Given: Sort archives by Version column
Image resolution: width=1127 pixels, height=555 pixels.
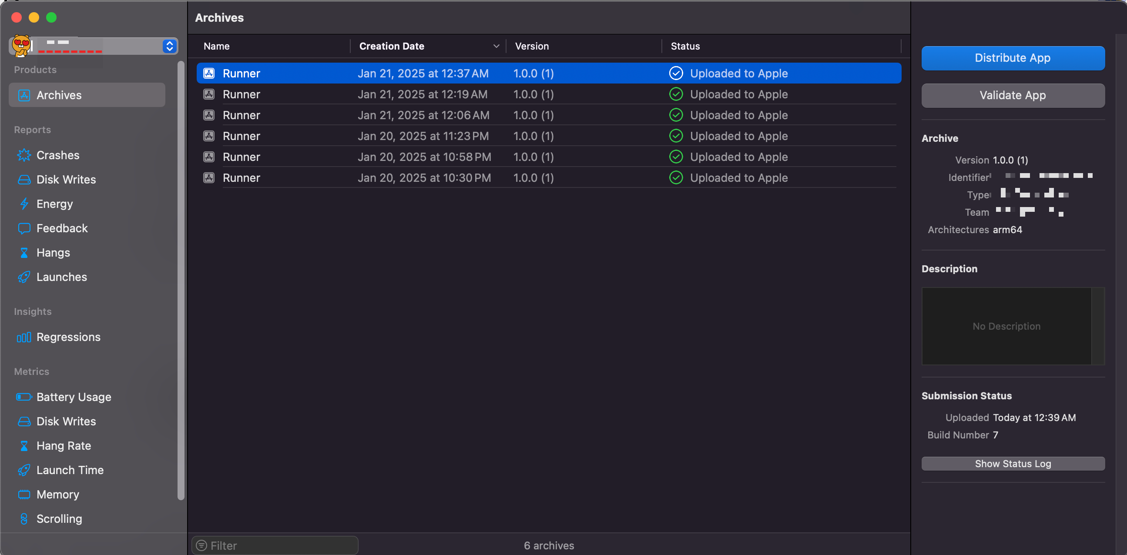Looking at the screenshot, I should click(x=532, y=46).
